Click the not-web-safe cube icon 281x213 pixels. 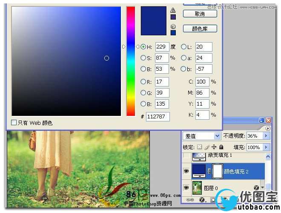click(173, 26)
